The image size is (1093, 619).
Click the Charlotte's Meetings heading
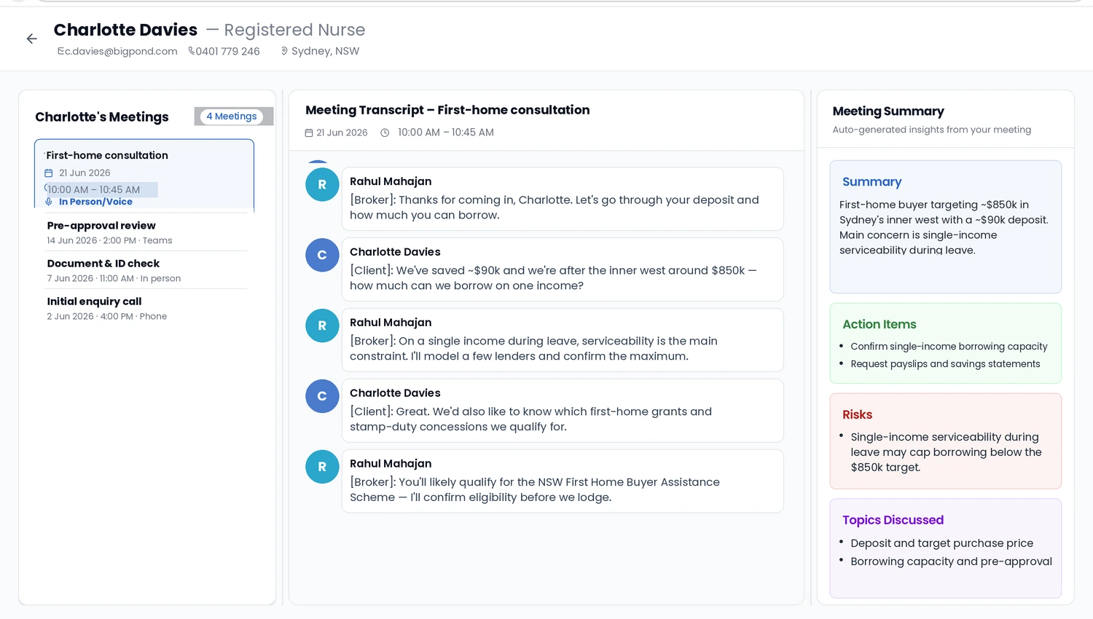pyautogui.click(x=102, y=117)
